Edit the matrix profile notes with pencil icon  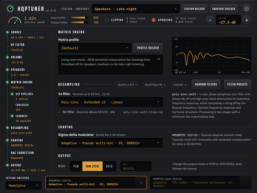[159, 59]
